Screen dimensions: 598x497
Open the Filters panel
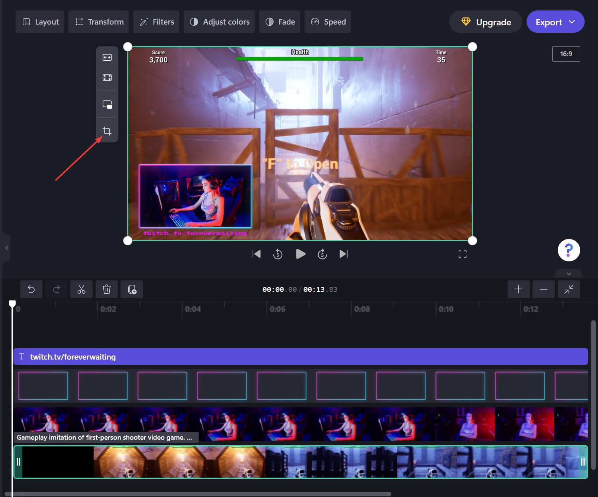[156, 22]
